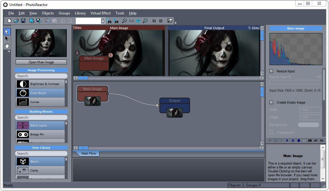Image resolution: width=329 pixels, height=191 pixels.
Task: Click the Copy icon in toolbar
Action: tap(48, 21)
